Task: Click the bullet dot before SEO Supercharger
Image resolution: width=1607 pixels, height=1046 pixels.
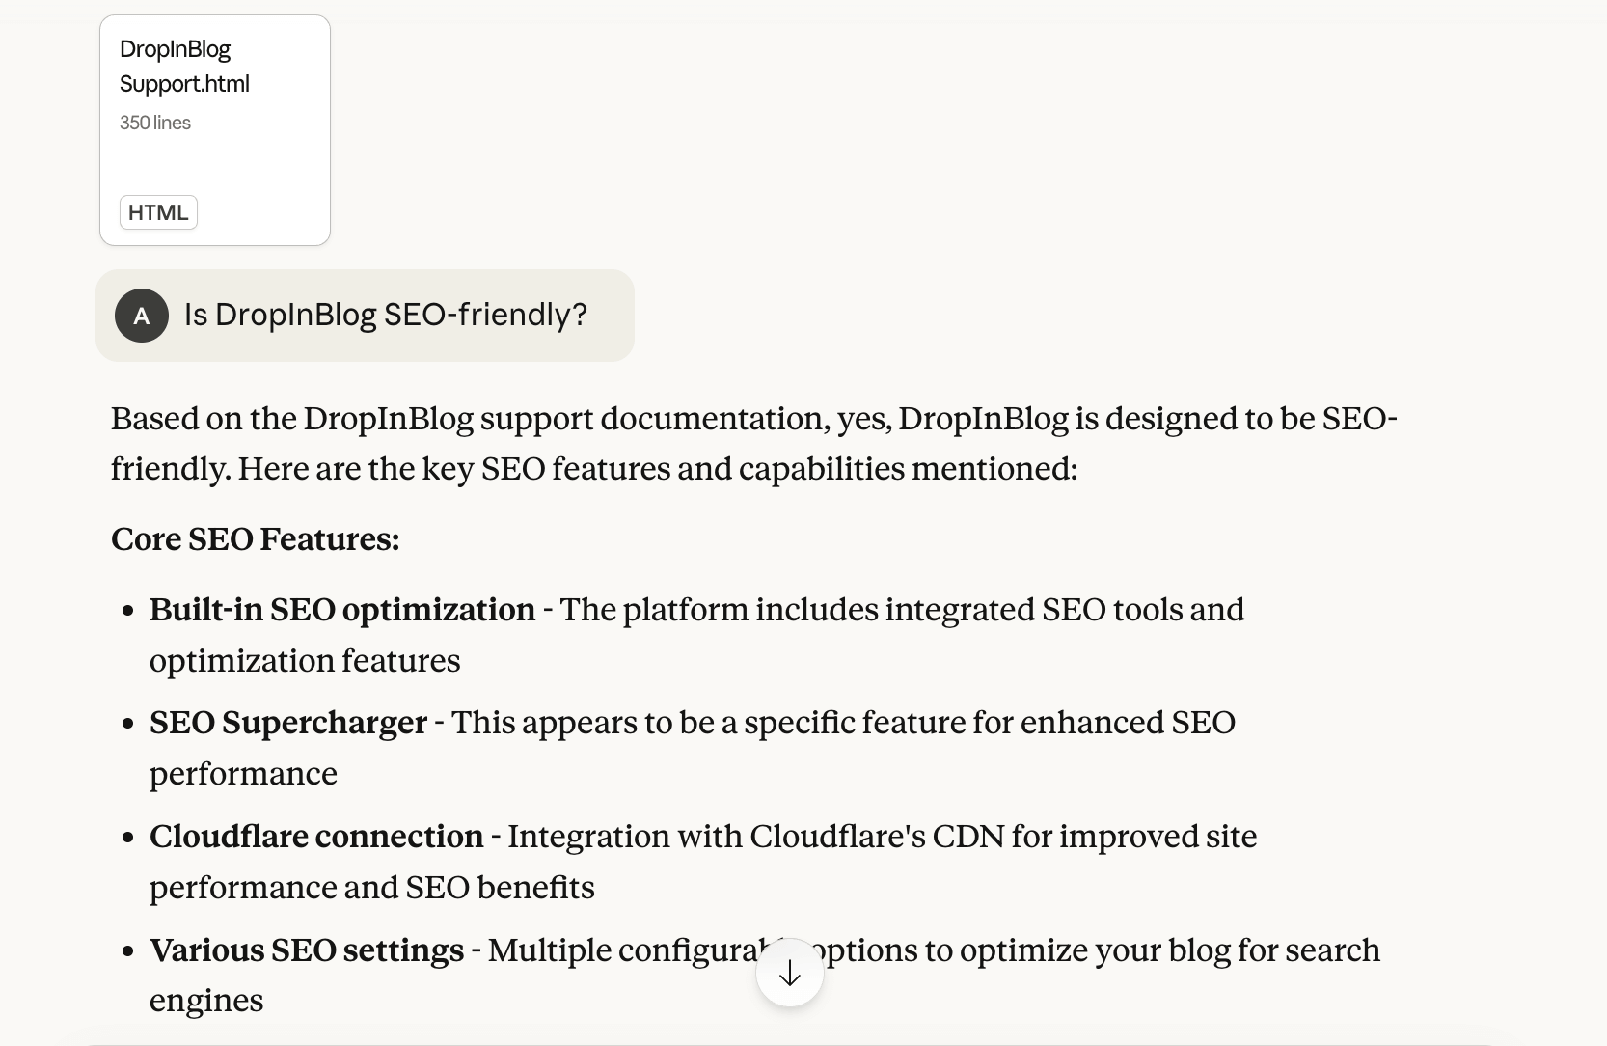Action: pyautogui.click(x=127, y=724)
